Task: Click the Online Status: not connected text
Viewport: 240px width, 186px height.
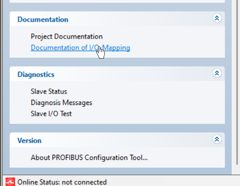Action: (62, 182)
